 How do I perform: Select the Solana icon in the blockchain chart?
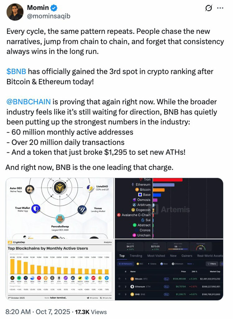pyautogui.click(x=25, y=277)
